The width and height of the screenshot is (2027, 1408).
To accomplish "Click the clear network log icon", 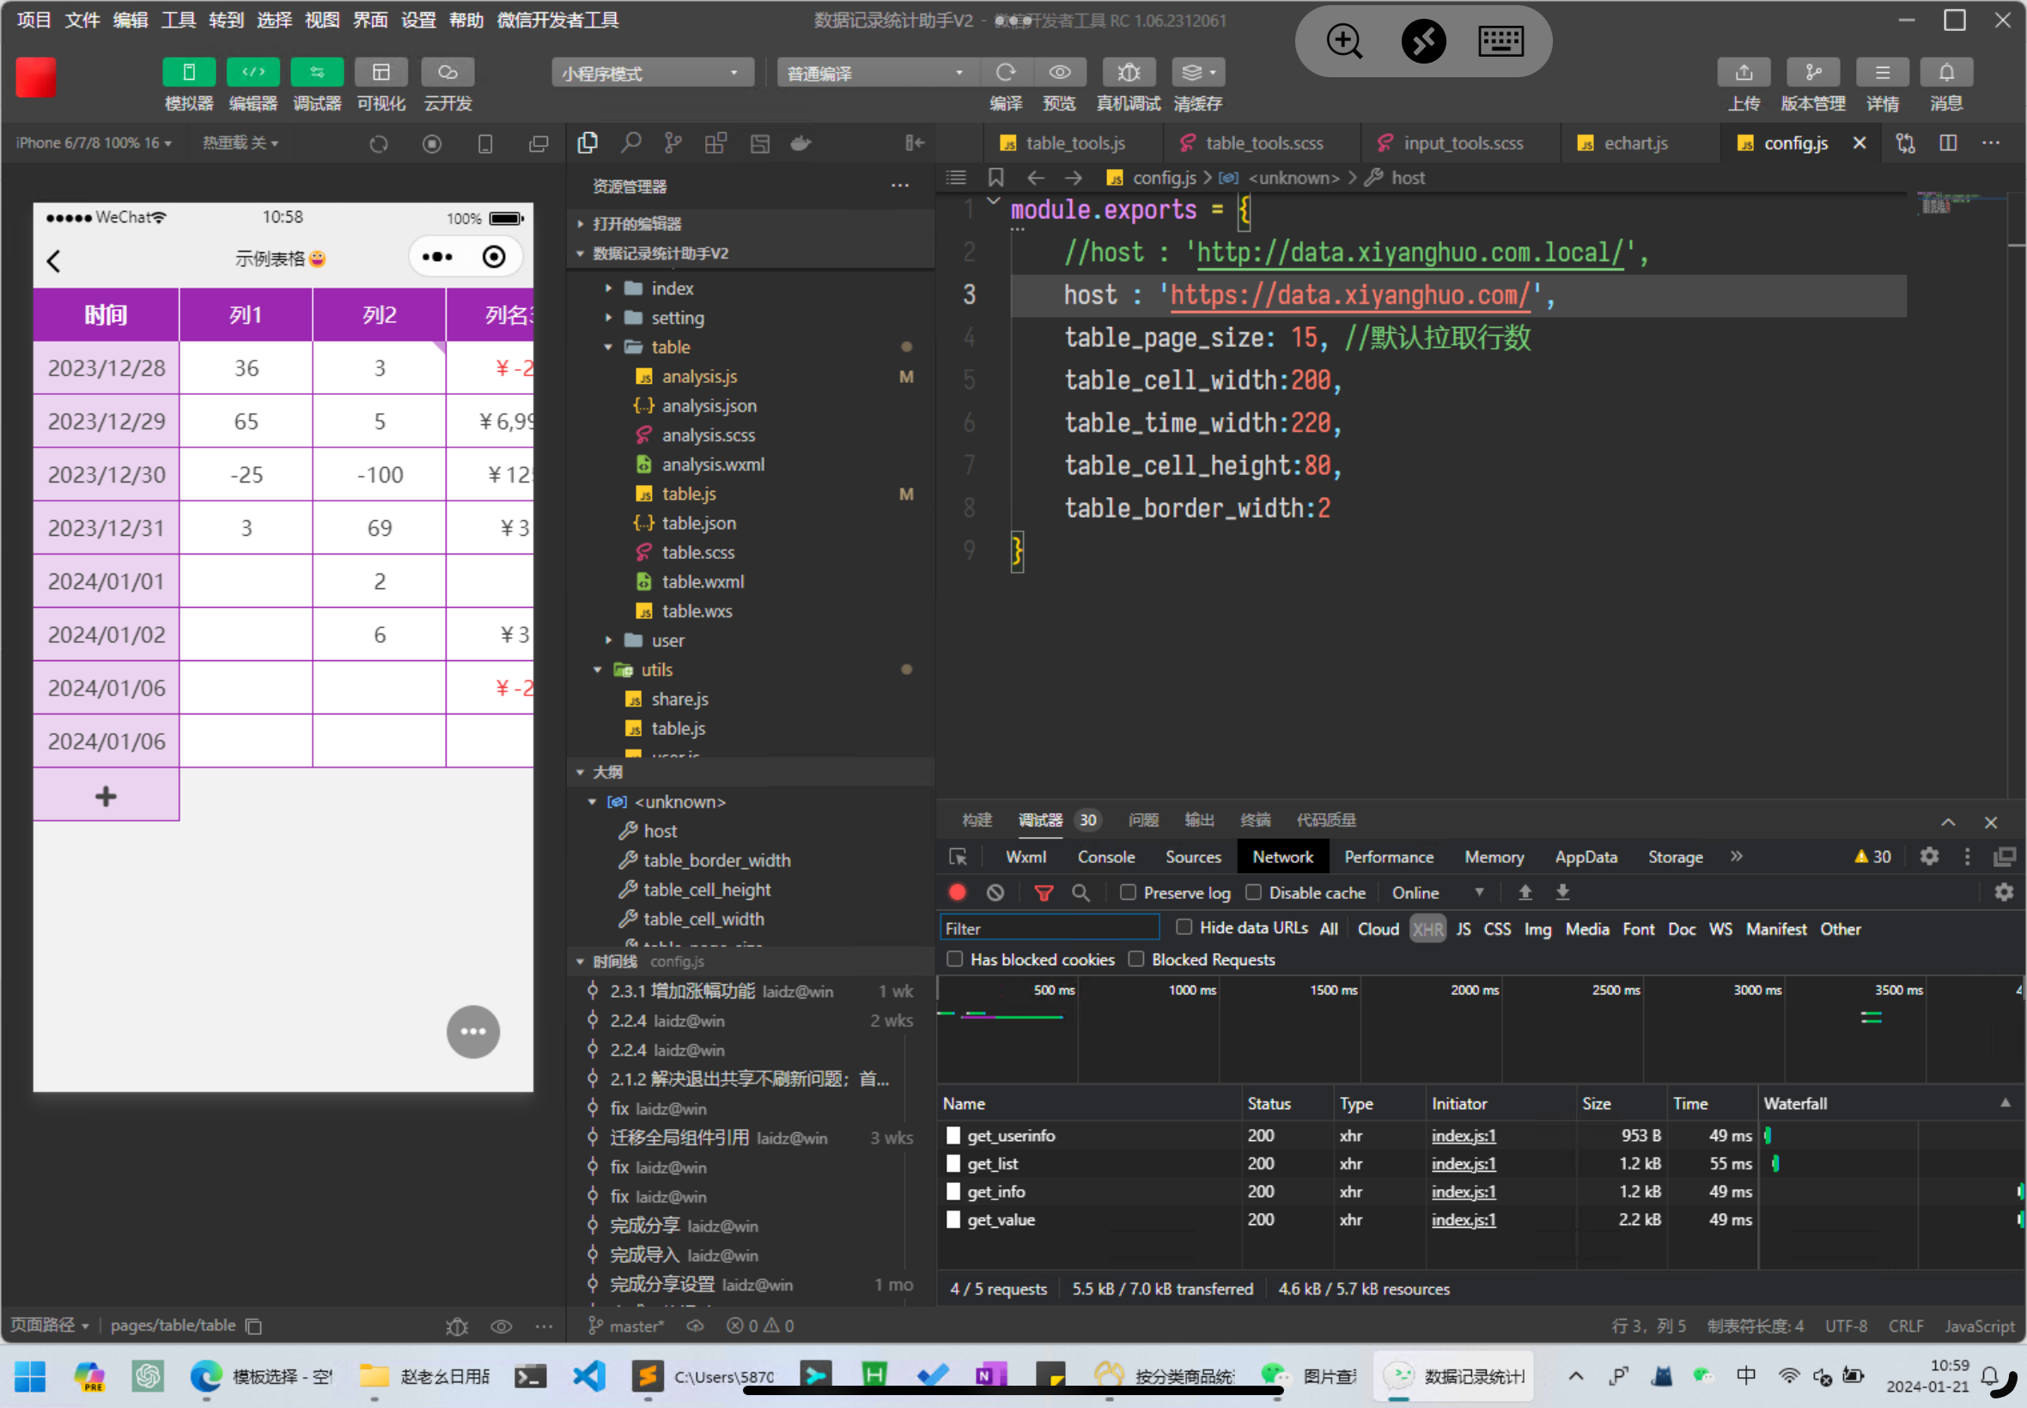I will click(x=995, y=893).
